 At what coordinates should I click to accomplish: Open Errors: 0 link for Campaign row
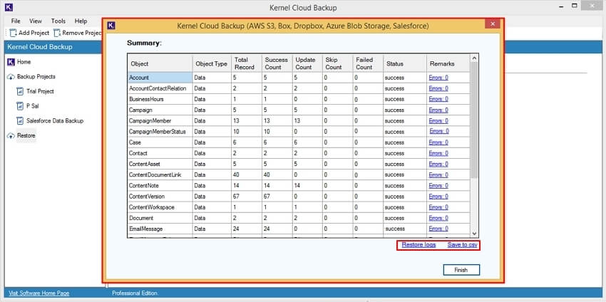click(x=438, y=110)
